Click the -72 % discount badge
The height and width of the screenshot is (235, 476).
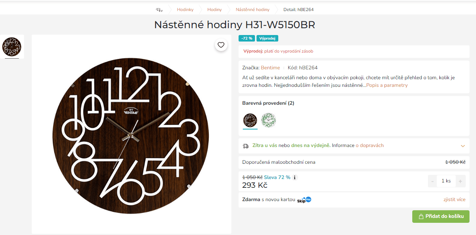pos(247,38)
